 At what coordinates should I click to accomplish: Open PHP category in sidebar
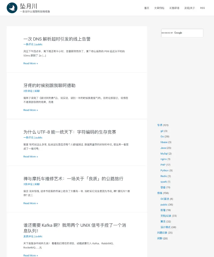[163, 165]
